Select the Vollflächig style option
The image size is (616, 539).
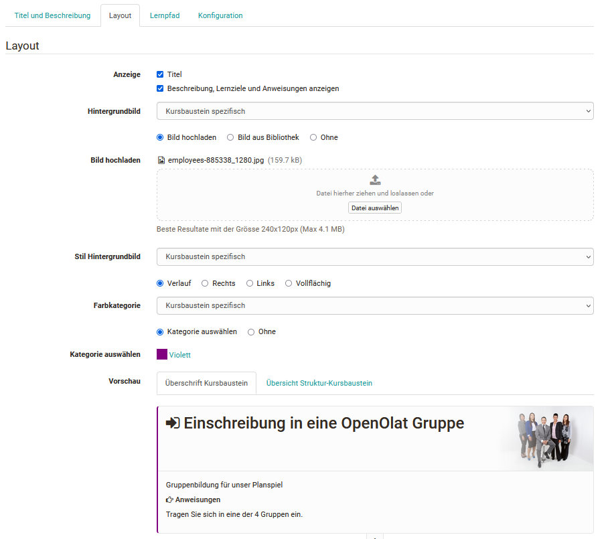(288, 283)
